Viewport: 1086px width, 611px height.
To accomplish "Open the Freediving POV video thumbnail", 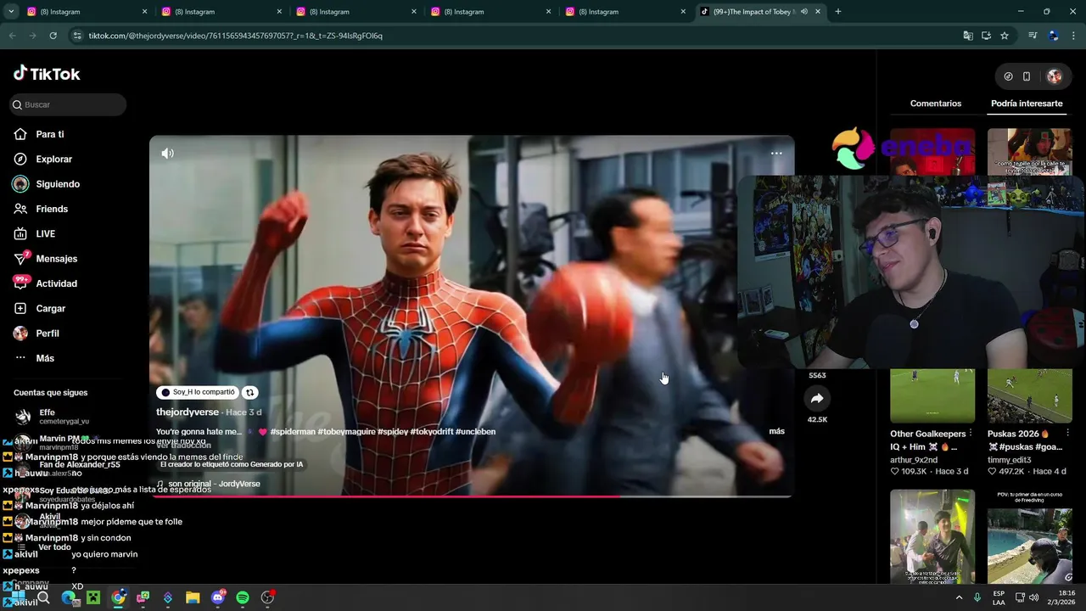I will [1029, 536].
